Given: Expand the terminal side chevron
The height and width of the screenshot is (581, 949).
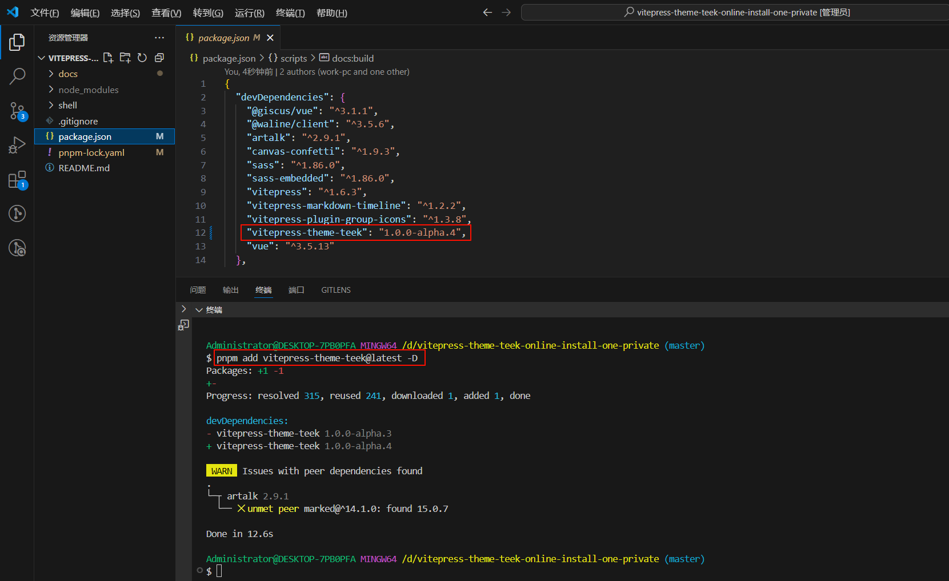Looking at the screenshot, I should [x=183, y=309].
